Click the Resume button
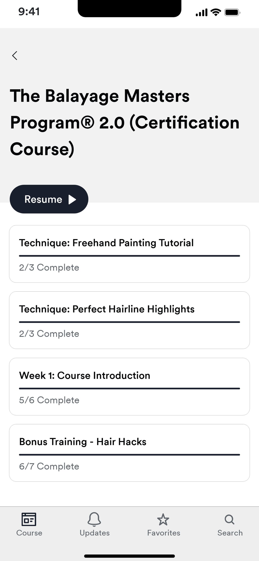The width and height of the screenshot is (259, 561). pos(49,199)
